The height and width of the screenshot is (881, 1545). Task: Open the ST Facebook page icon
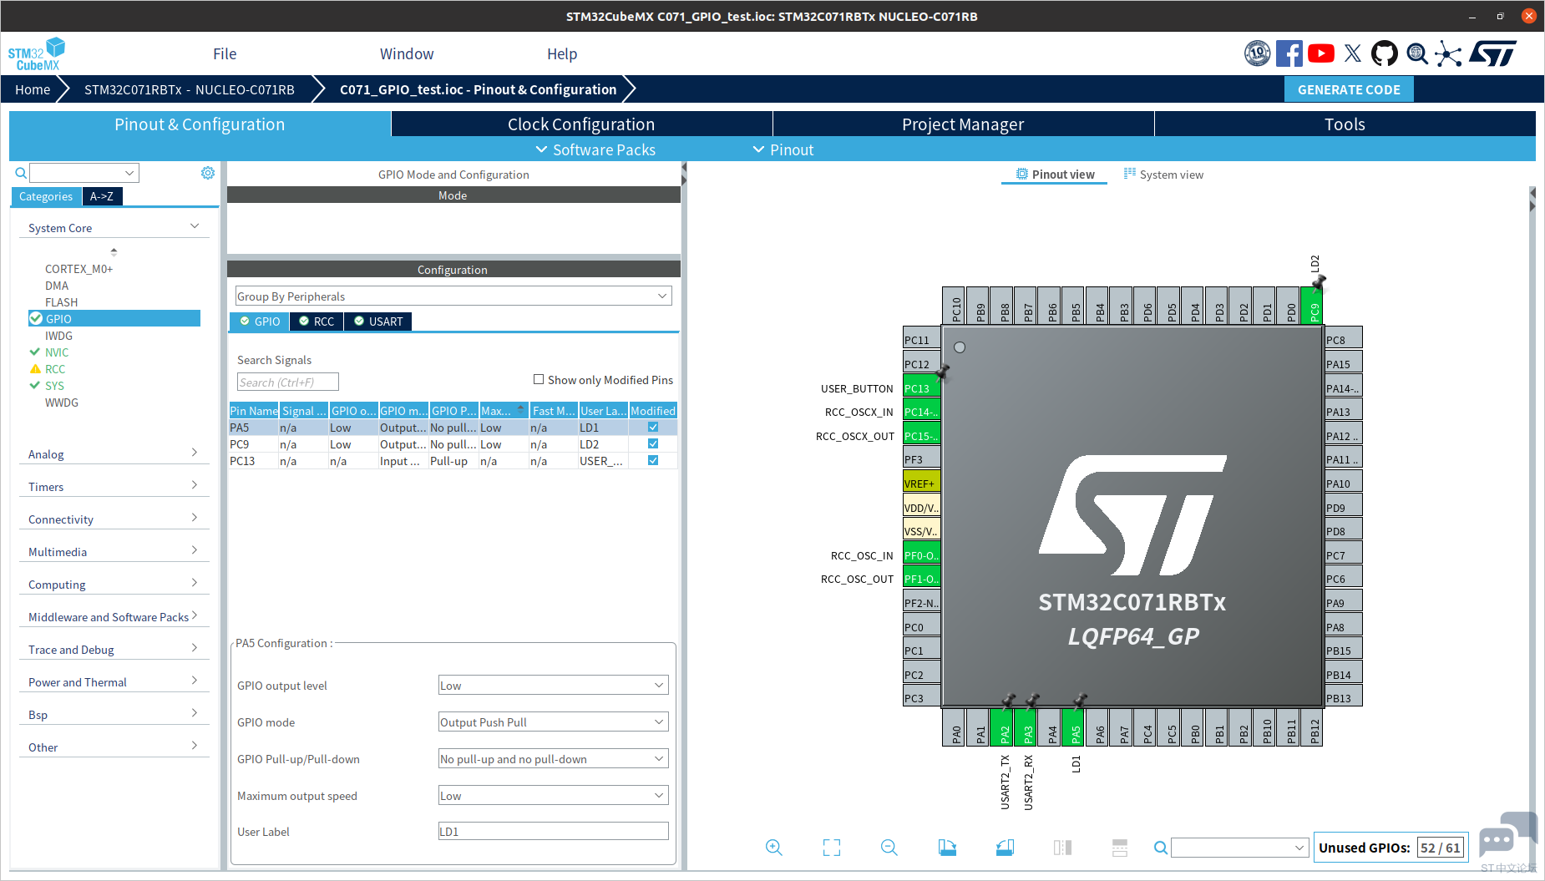tap(1289, 53)
